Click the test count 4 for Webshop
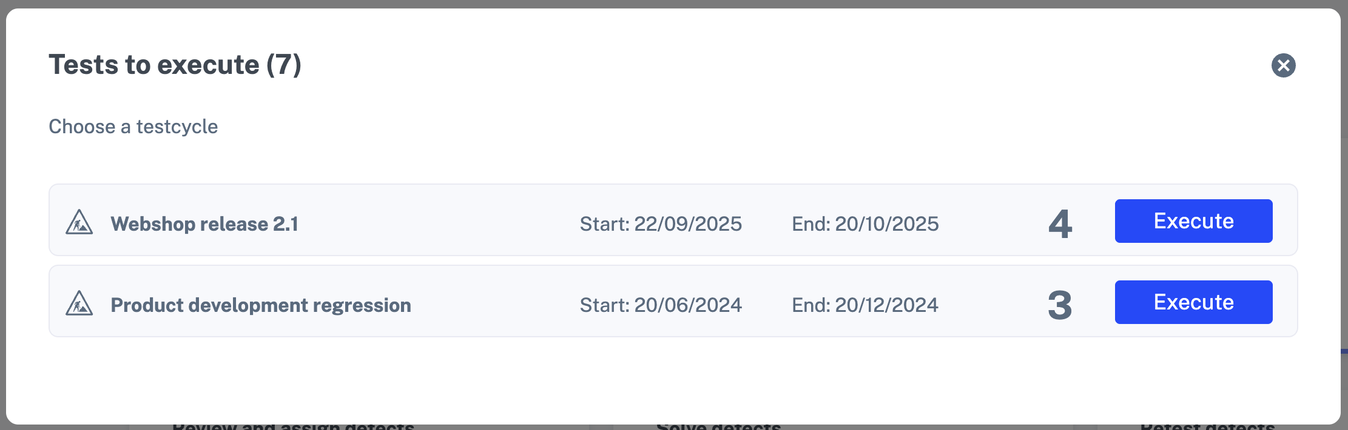Image resolution: width=1348 pixels, height=430 pixels. [x=1060, y=223]
